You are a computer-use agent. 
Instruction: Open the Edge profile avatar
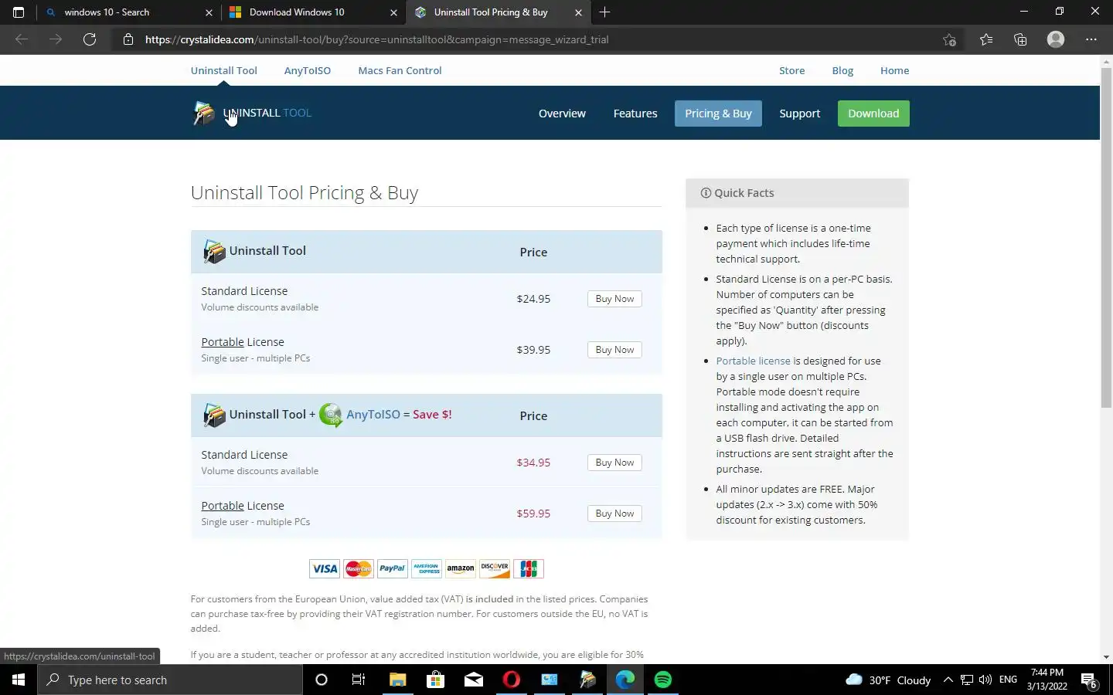point(1056,39)
